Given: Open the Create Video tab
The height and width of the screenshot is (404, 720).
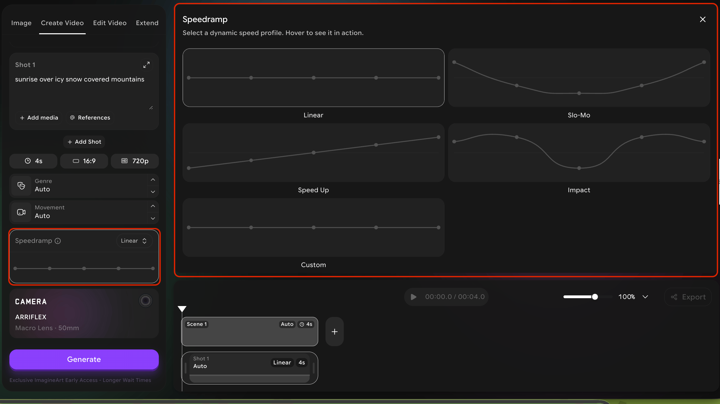Looking at the screenshot, I should pyautogui.click(x=62, y=23).
